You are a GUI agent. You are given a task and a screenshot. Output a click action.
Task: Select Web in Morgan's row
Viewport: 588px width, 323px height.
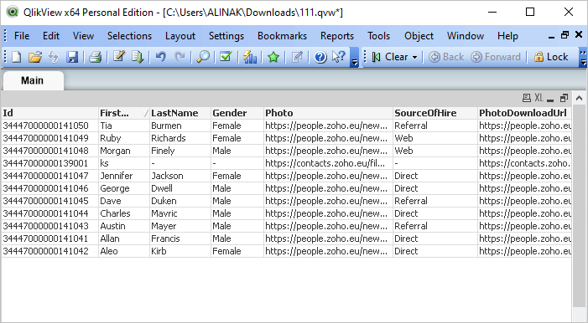(x=435, y=151)
